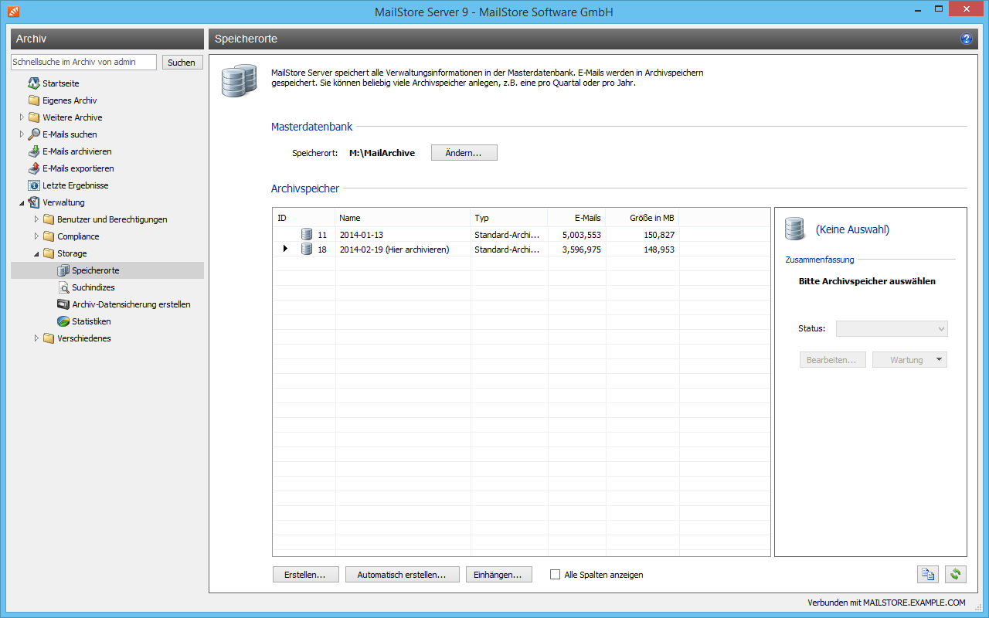
Task: Select Suchindizes under Storage
Action: pyautogui.click(x=93, y=287)
